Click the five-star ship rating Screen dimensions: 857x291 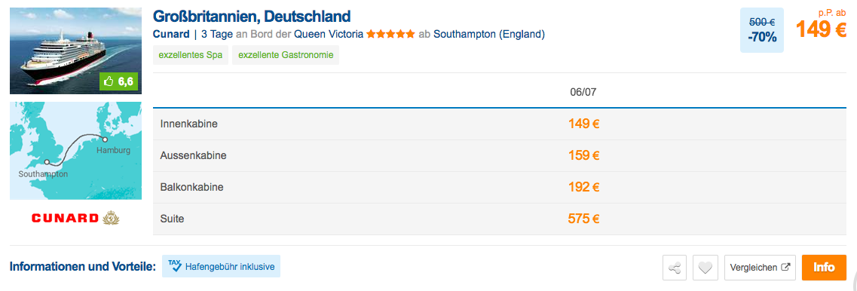[390, 35]
